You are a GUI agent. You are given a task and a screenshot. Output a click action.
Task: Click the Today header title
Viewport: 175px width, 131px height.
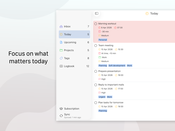[x=154, y=14]
